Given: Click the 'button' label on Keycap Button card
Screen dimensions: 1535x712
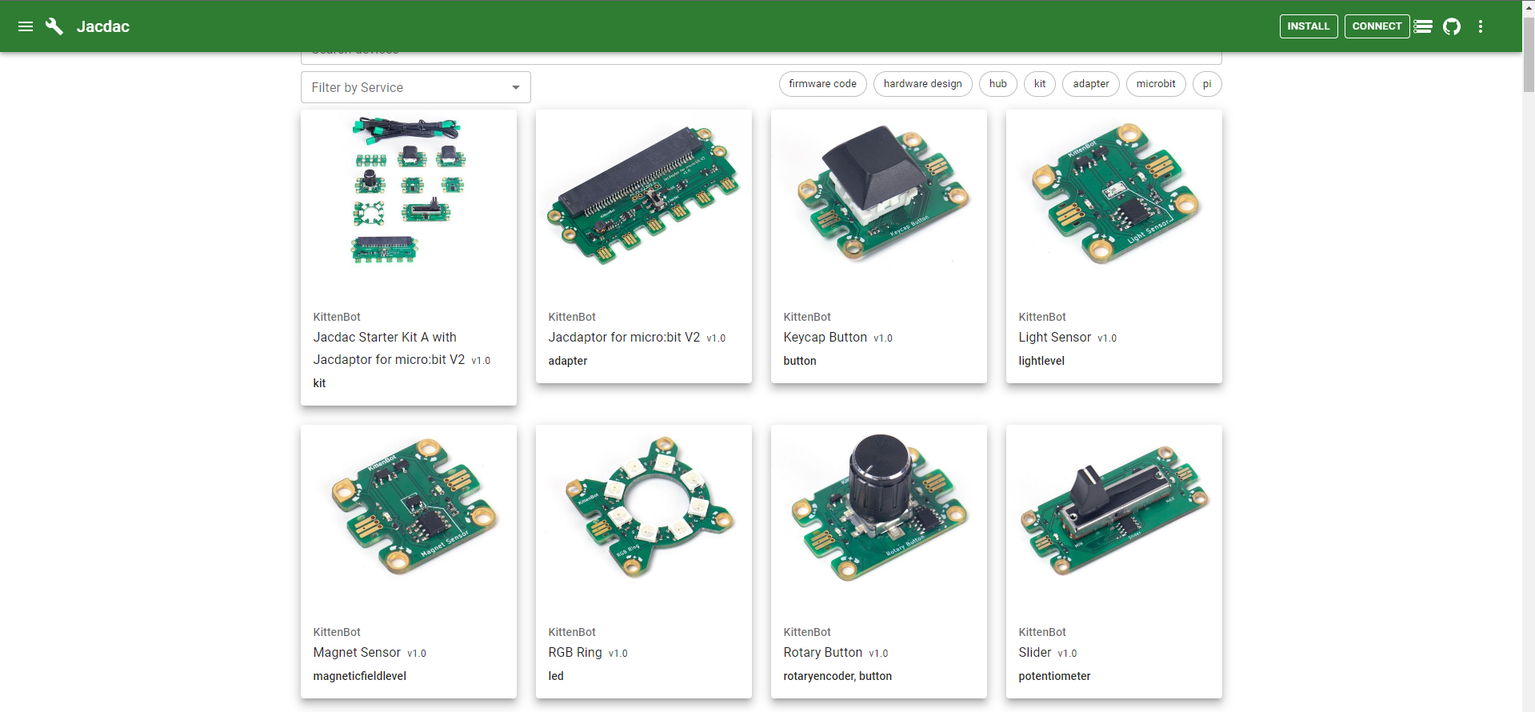Looking at the screenshot, I should [800, 361].
